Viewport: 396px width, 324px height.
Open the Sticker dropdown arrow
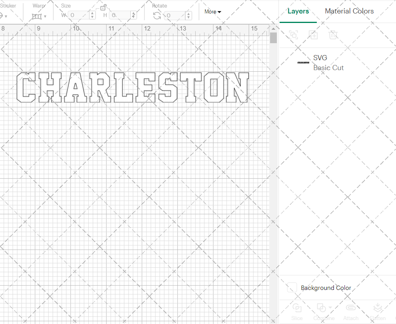click(6, 16)
